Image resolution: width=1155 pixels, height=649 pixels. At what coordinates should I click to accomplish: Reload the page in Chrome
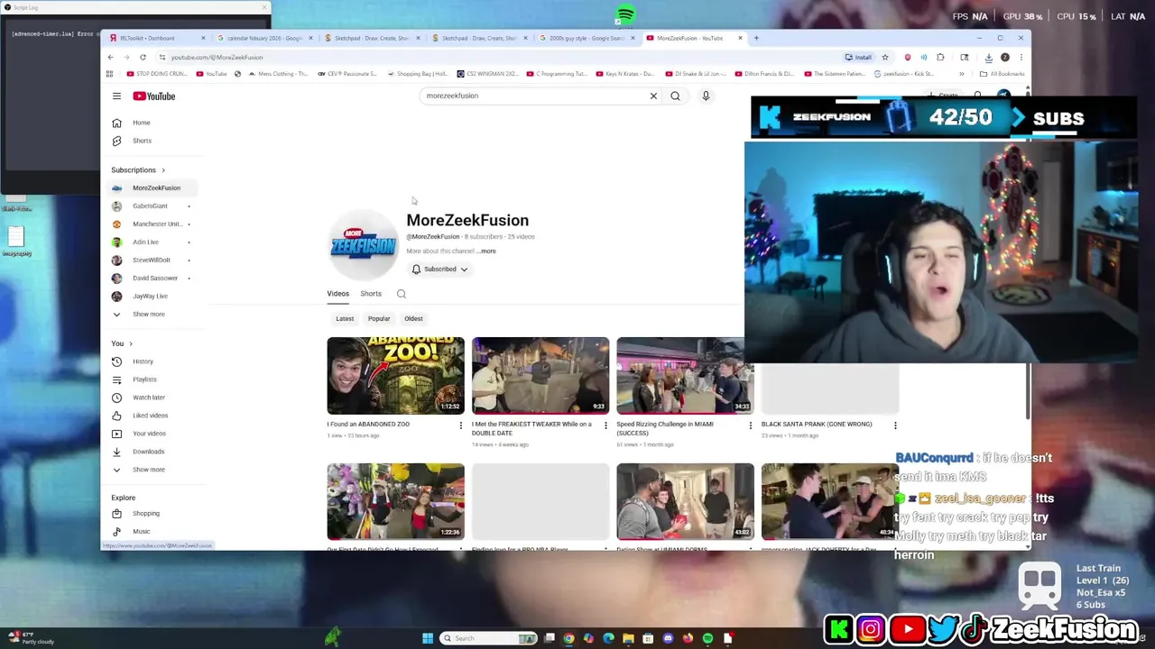(x=143, y=57)
